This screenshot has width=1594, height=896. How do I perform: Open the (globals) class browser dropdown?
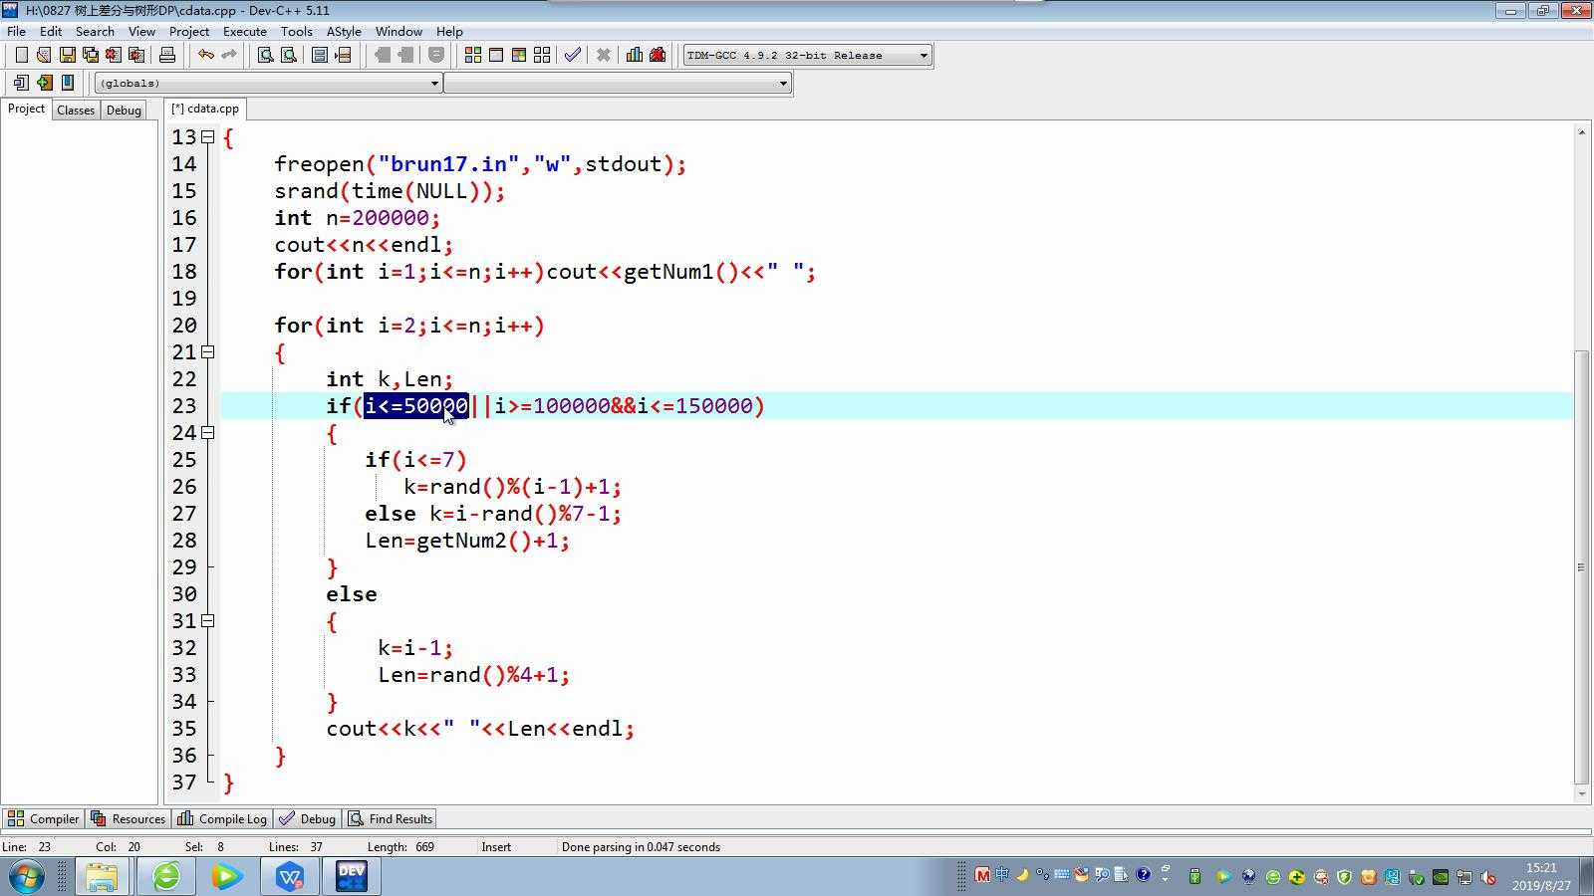268,83
